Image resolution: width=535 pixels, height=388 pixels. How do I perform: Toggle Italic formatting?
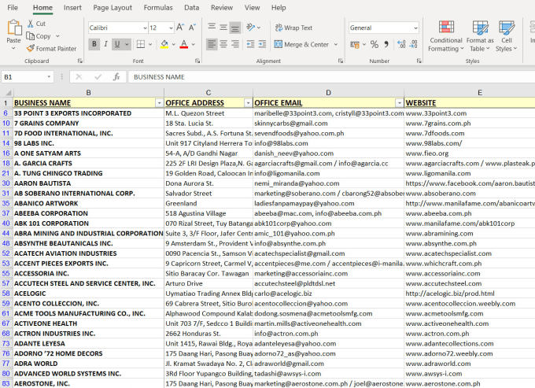(105, 44)
